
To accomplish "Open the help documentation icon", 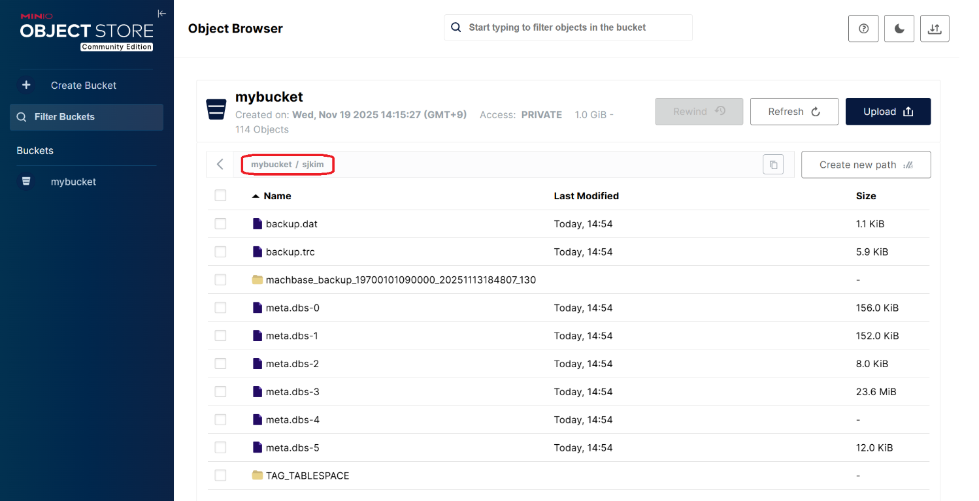I will pos(863,29).
